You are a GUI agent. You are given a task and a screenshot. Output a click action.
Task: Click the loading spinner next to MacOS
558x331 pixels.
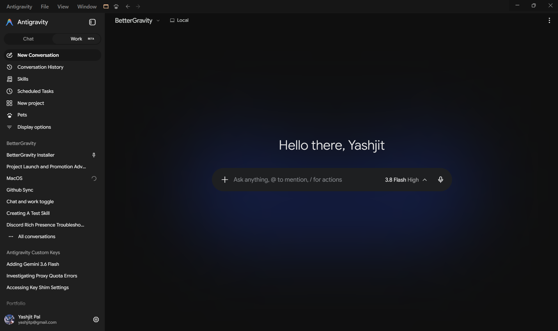pyautogui.click(x=94, y=178)
